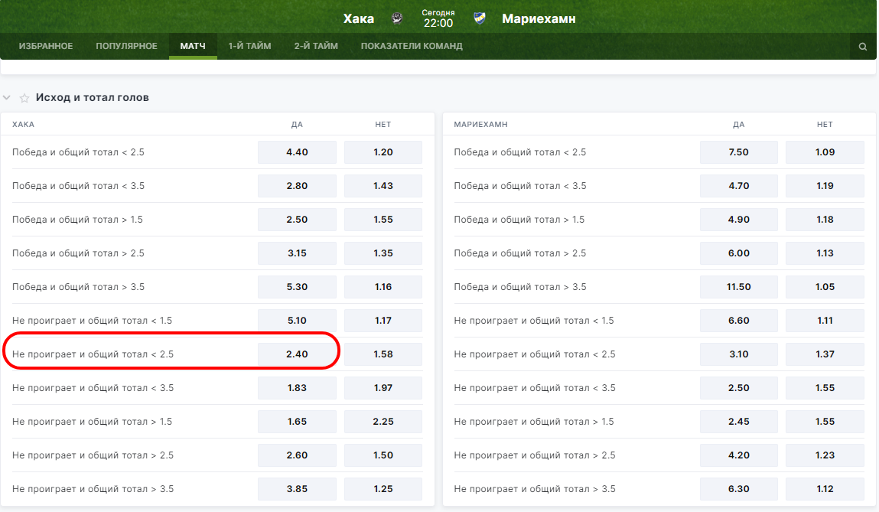The image size is (879, 512).
Task: Choose Хака odds 5.10 button
Action: [x=297, y=320]
